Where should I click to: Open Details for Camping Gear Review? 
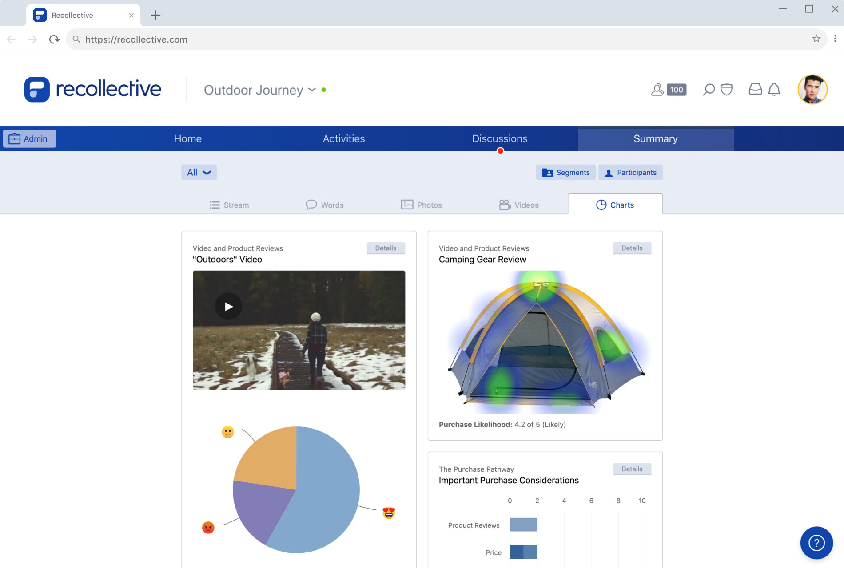(632, 248)
